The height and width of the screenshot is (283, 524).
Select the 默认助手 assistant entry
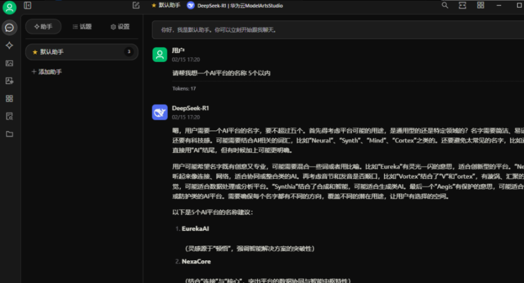tap(82, 52)
